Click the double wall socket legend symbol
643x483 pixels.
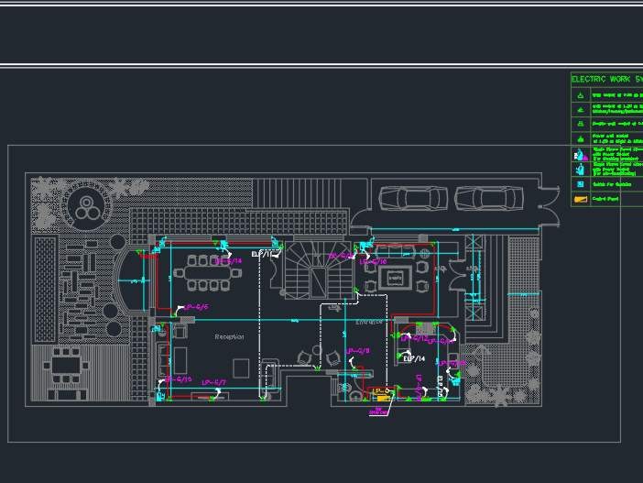point(581,124)
